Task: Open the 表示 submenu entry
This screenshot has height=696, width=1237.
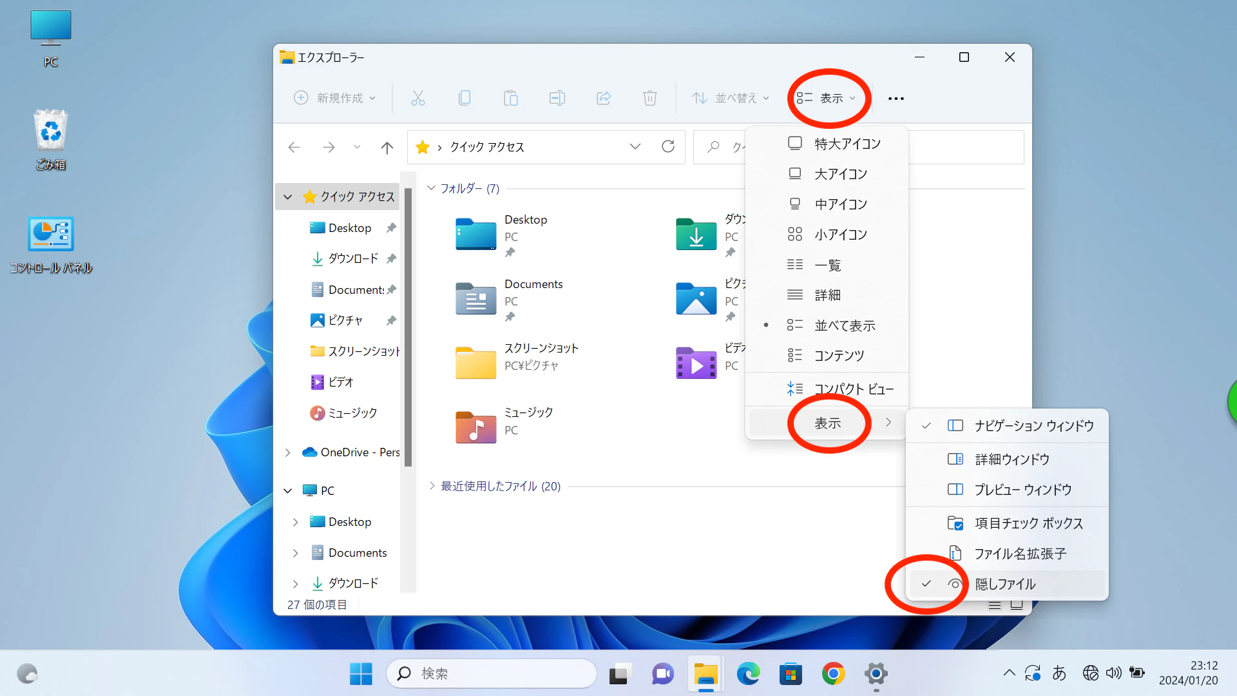Action: coord(827,423)
